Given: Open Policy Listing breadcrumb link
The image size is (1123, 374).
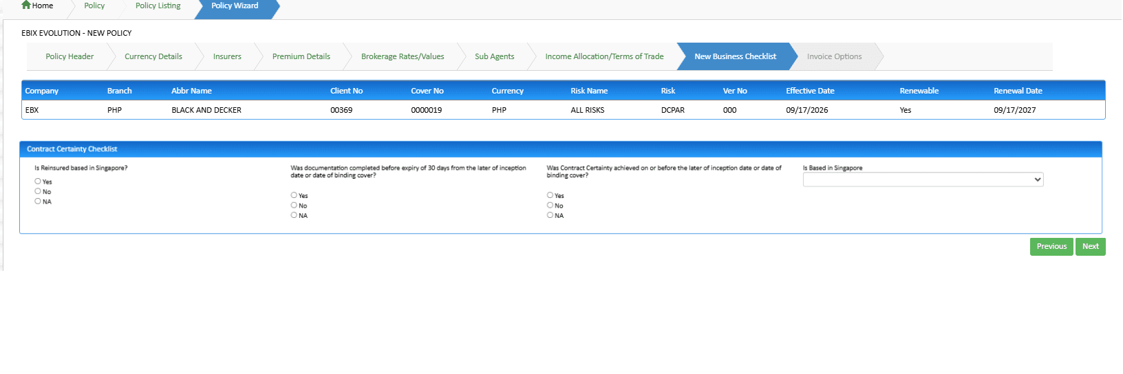Looking at the screenshot, I should click(158, 5).
